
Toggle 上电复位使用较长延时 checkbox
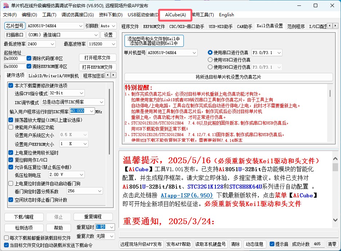(11, 153)
